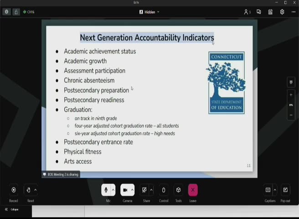Expand the Captions options arrow
The height and width of the screenshot is (219, 299).
click(275, 190)
